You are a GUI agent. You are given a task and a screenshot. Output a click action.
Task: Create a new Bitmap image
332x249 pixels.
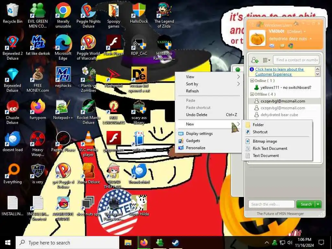point(278,141)
